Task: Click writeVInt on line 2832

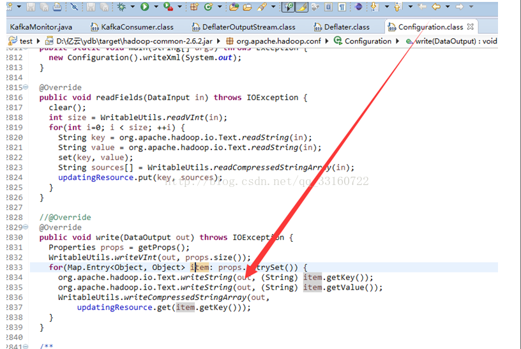Action: tap(135, 257)
